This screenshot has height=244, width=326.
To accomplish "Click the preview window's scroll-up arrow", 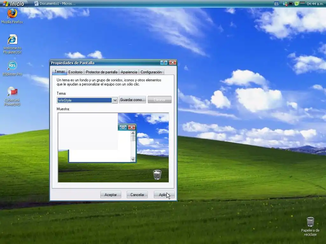I will pos(133,133).
